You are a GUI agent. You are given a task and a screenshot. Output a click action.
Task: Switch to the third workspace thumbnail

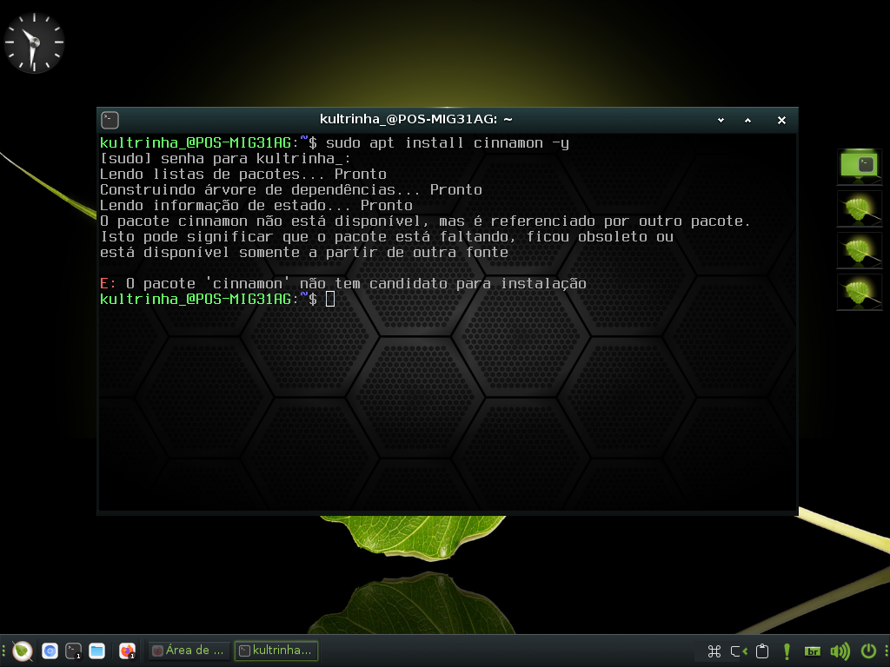point(860,250)
